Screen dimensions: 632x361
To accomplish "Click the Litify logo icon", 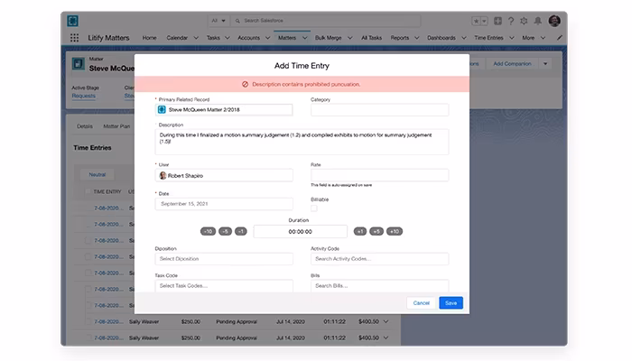I will click(73, 21).
